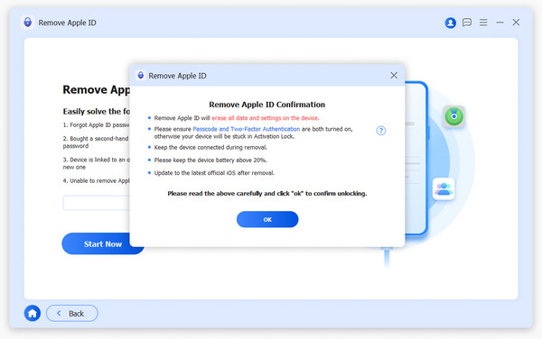This screenshot has width=542, height=339.
Task: Click the empty input field above Start Now
Action: coord(97,203)
